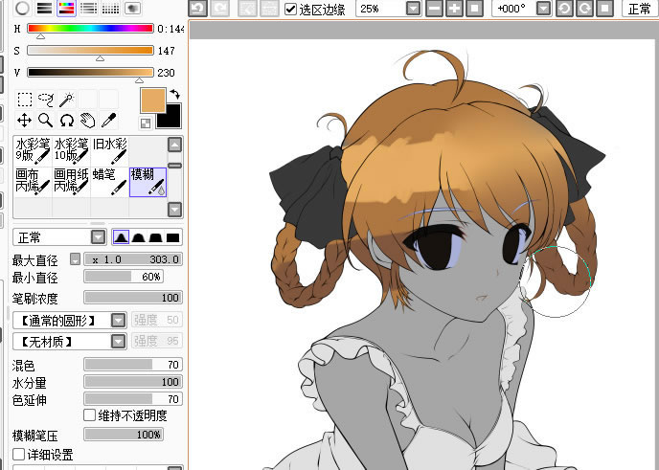Enable the 维持不透明度 checkbox
The height and width of the screenshot is (470, 659).
point(89,415)
